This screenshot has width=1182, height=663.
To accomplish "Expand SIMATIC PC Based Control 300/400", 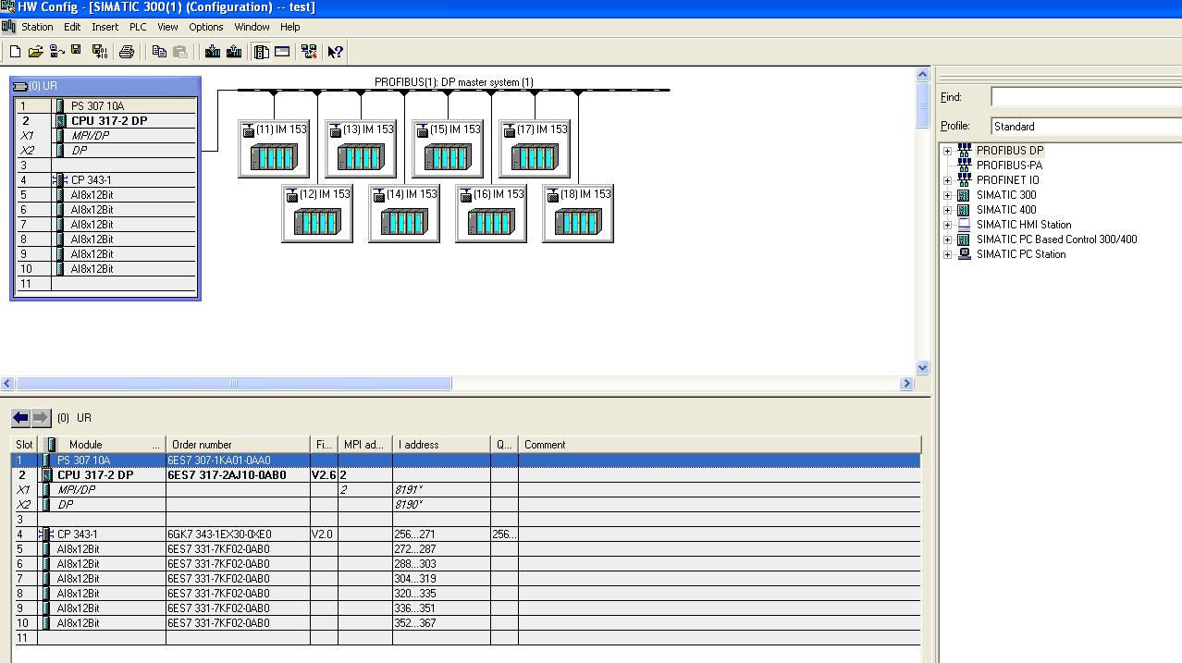I will [x=947, y=239].
